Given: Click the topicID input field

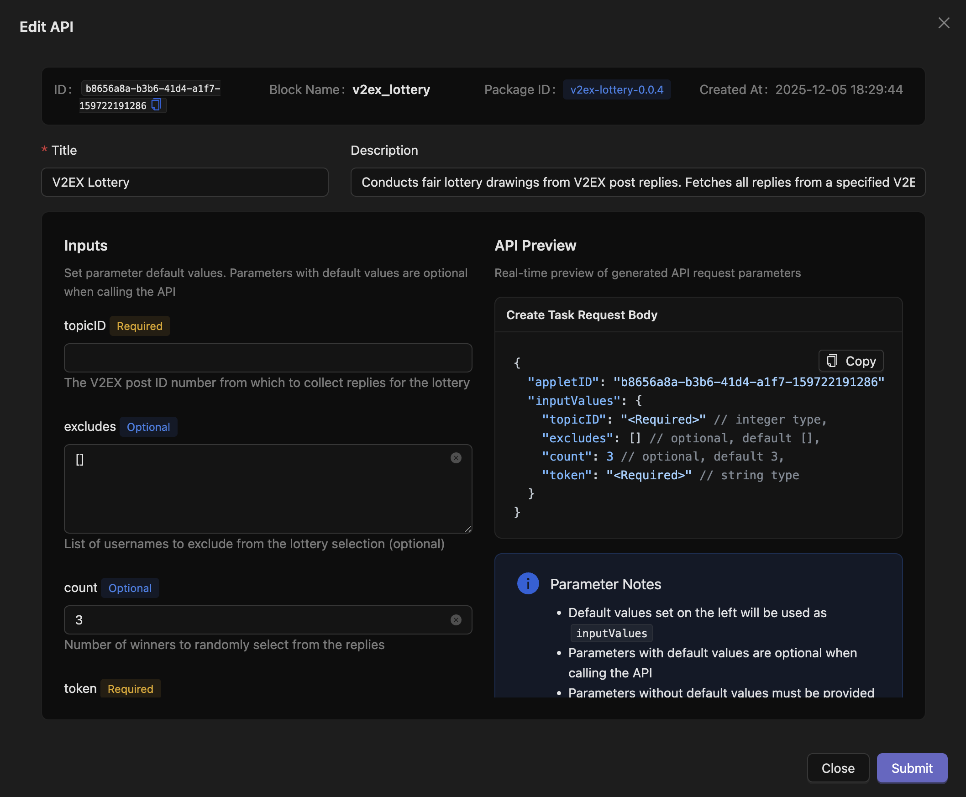Looking at the screenshot, I should [268, 357].
